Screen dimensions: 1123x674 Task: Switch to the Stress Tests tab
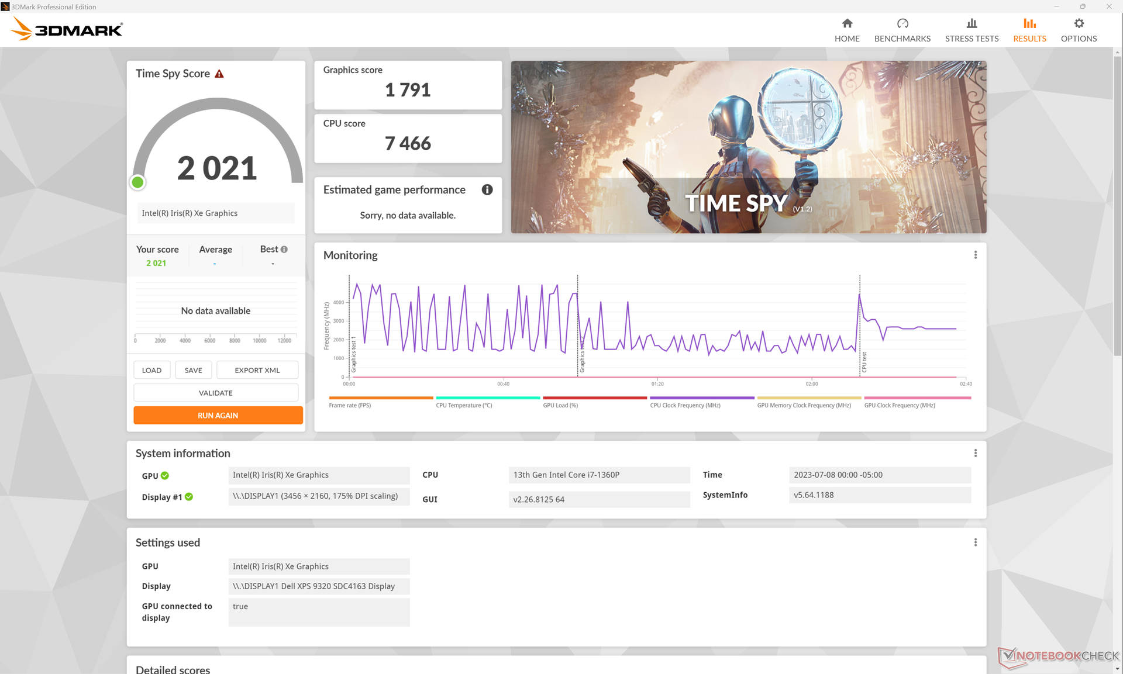pyautogui.click(x=972, y=30)
